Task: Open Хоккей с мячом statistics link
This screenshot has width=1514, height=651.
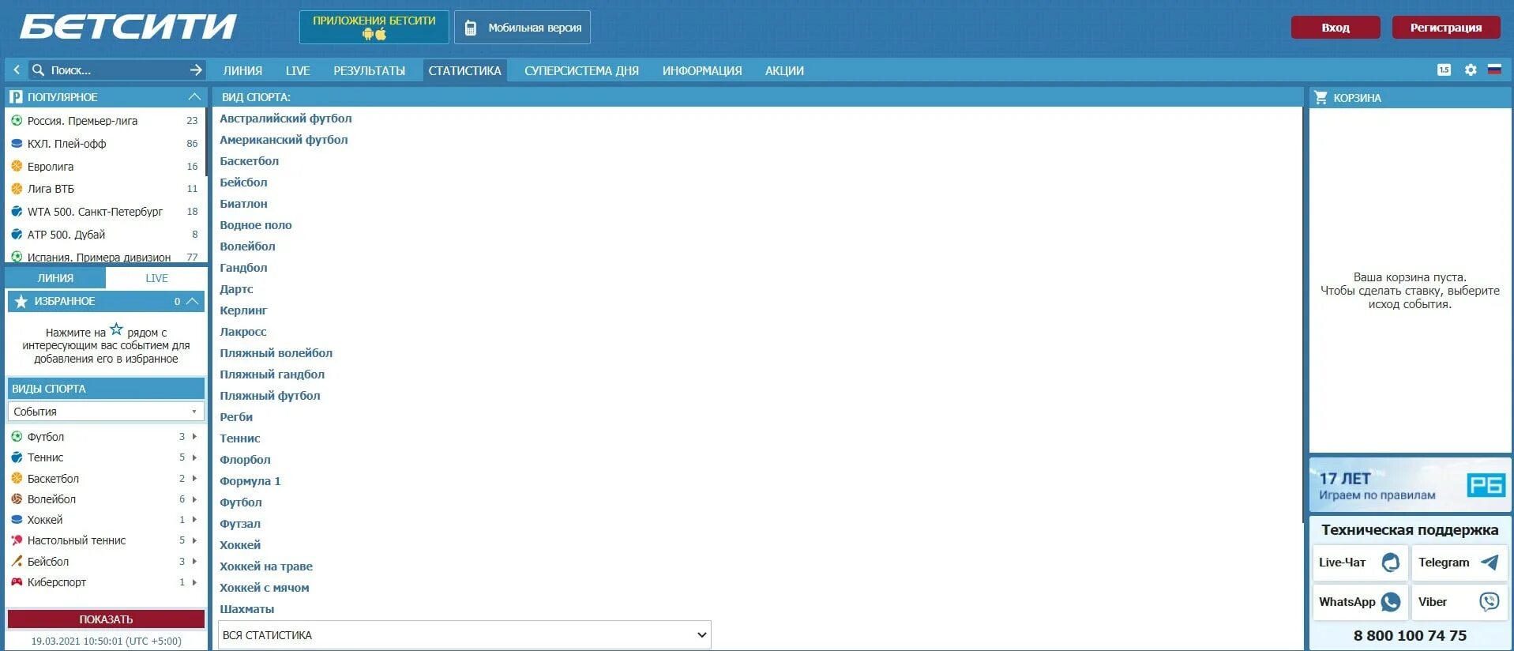Action: pyautogui.click(x=265, y=588)
